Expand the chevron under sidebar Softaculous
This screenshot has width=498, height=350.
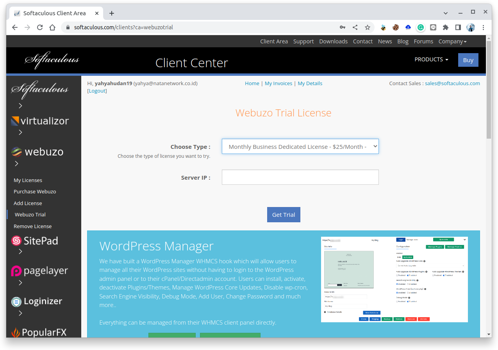(x=20, y=105)
